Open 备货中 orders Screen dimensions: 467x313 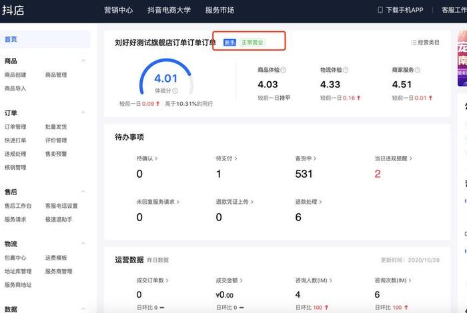[x=306, y=158]
